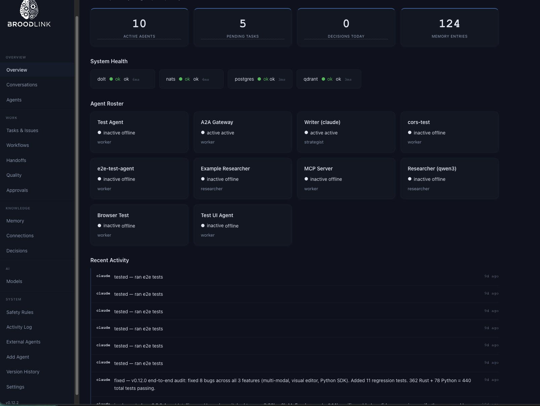
Task: Click status dot on Browser Test card
Action: (99, 226)
